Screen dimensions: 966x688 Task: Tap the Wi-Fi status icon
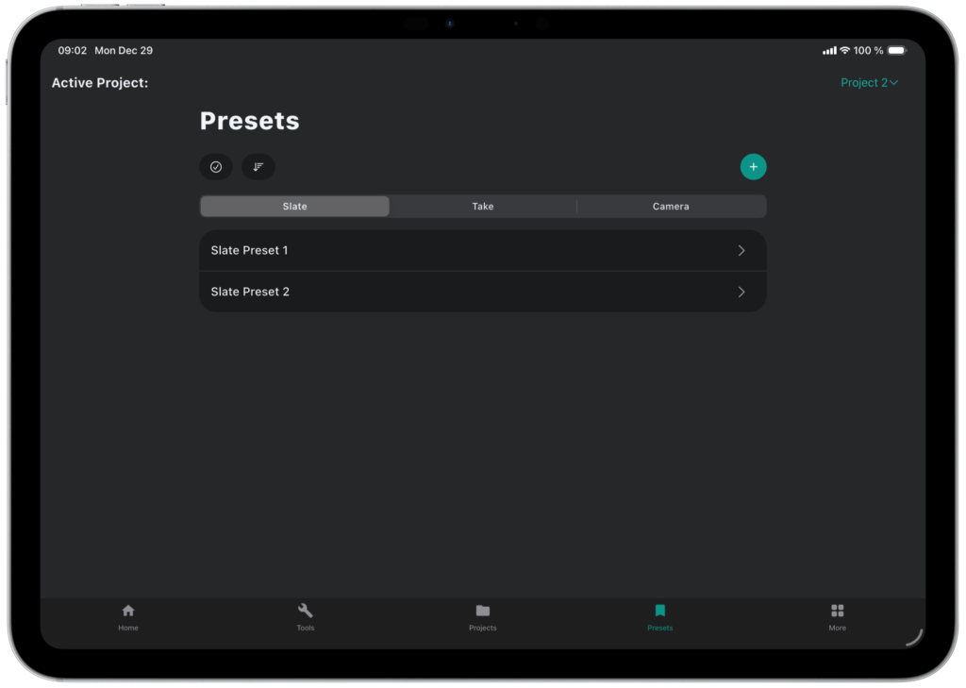[x=844, y=51]
